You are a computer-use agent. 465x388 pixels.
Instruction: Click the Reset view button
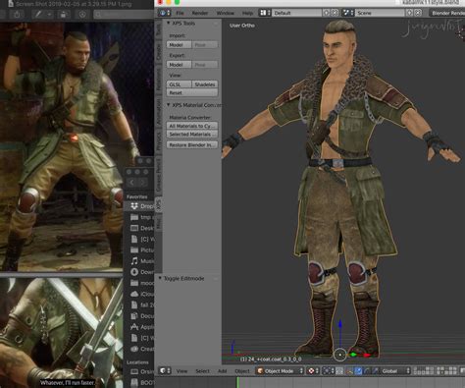[x=192, y=92]
